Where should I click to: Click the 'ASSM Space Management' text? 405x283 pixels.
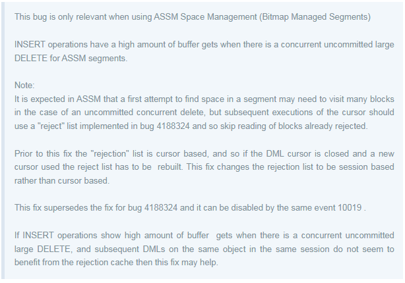[205, 16]
